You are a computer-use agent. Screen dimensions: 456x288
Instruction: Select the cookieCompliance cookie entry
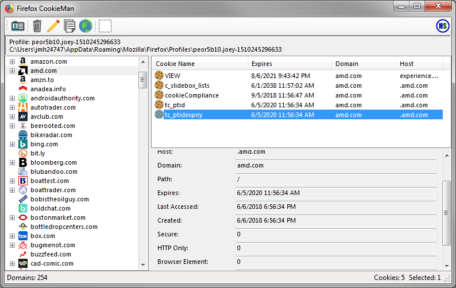click(x=191, y=95)
